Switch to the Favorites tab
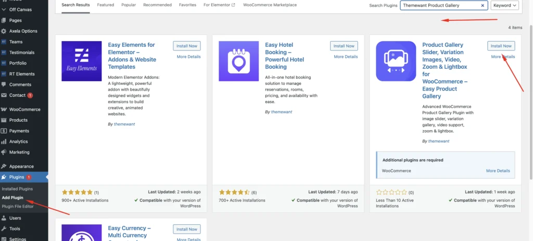This screenshot has height=241, width=533. click(187, 5)
